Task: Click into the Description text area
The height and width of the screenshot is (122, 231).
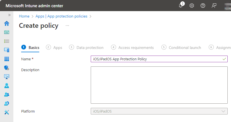Action: click(x=159, y=85)
